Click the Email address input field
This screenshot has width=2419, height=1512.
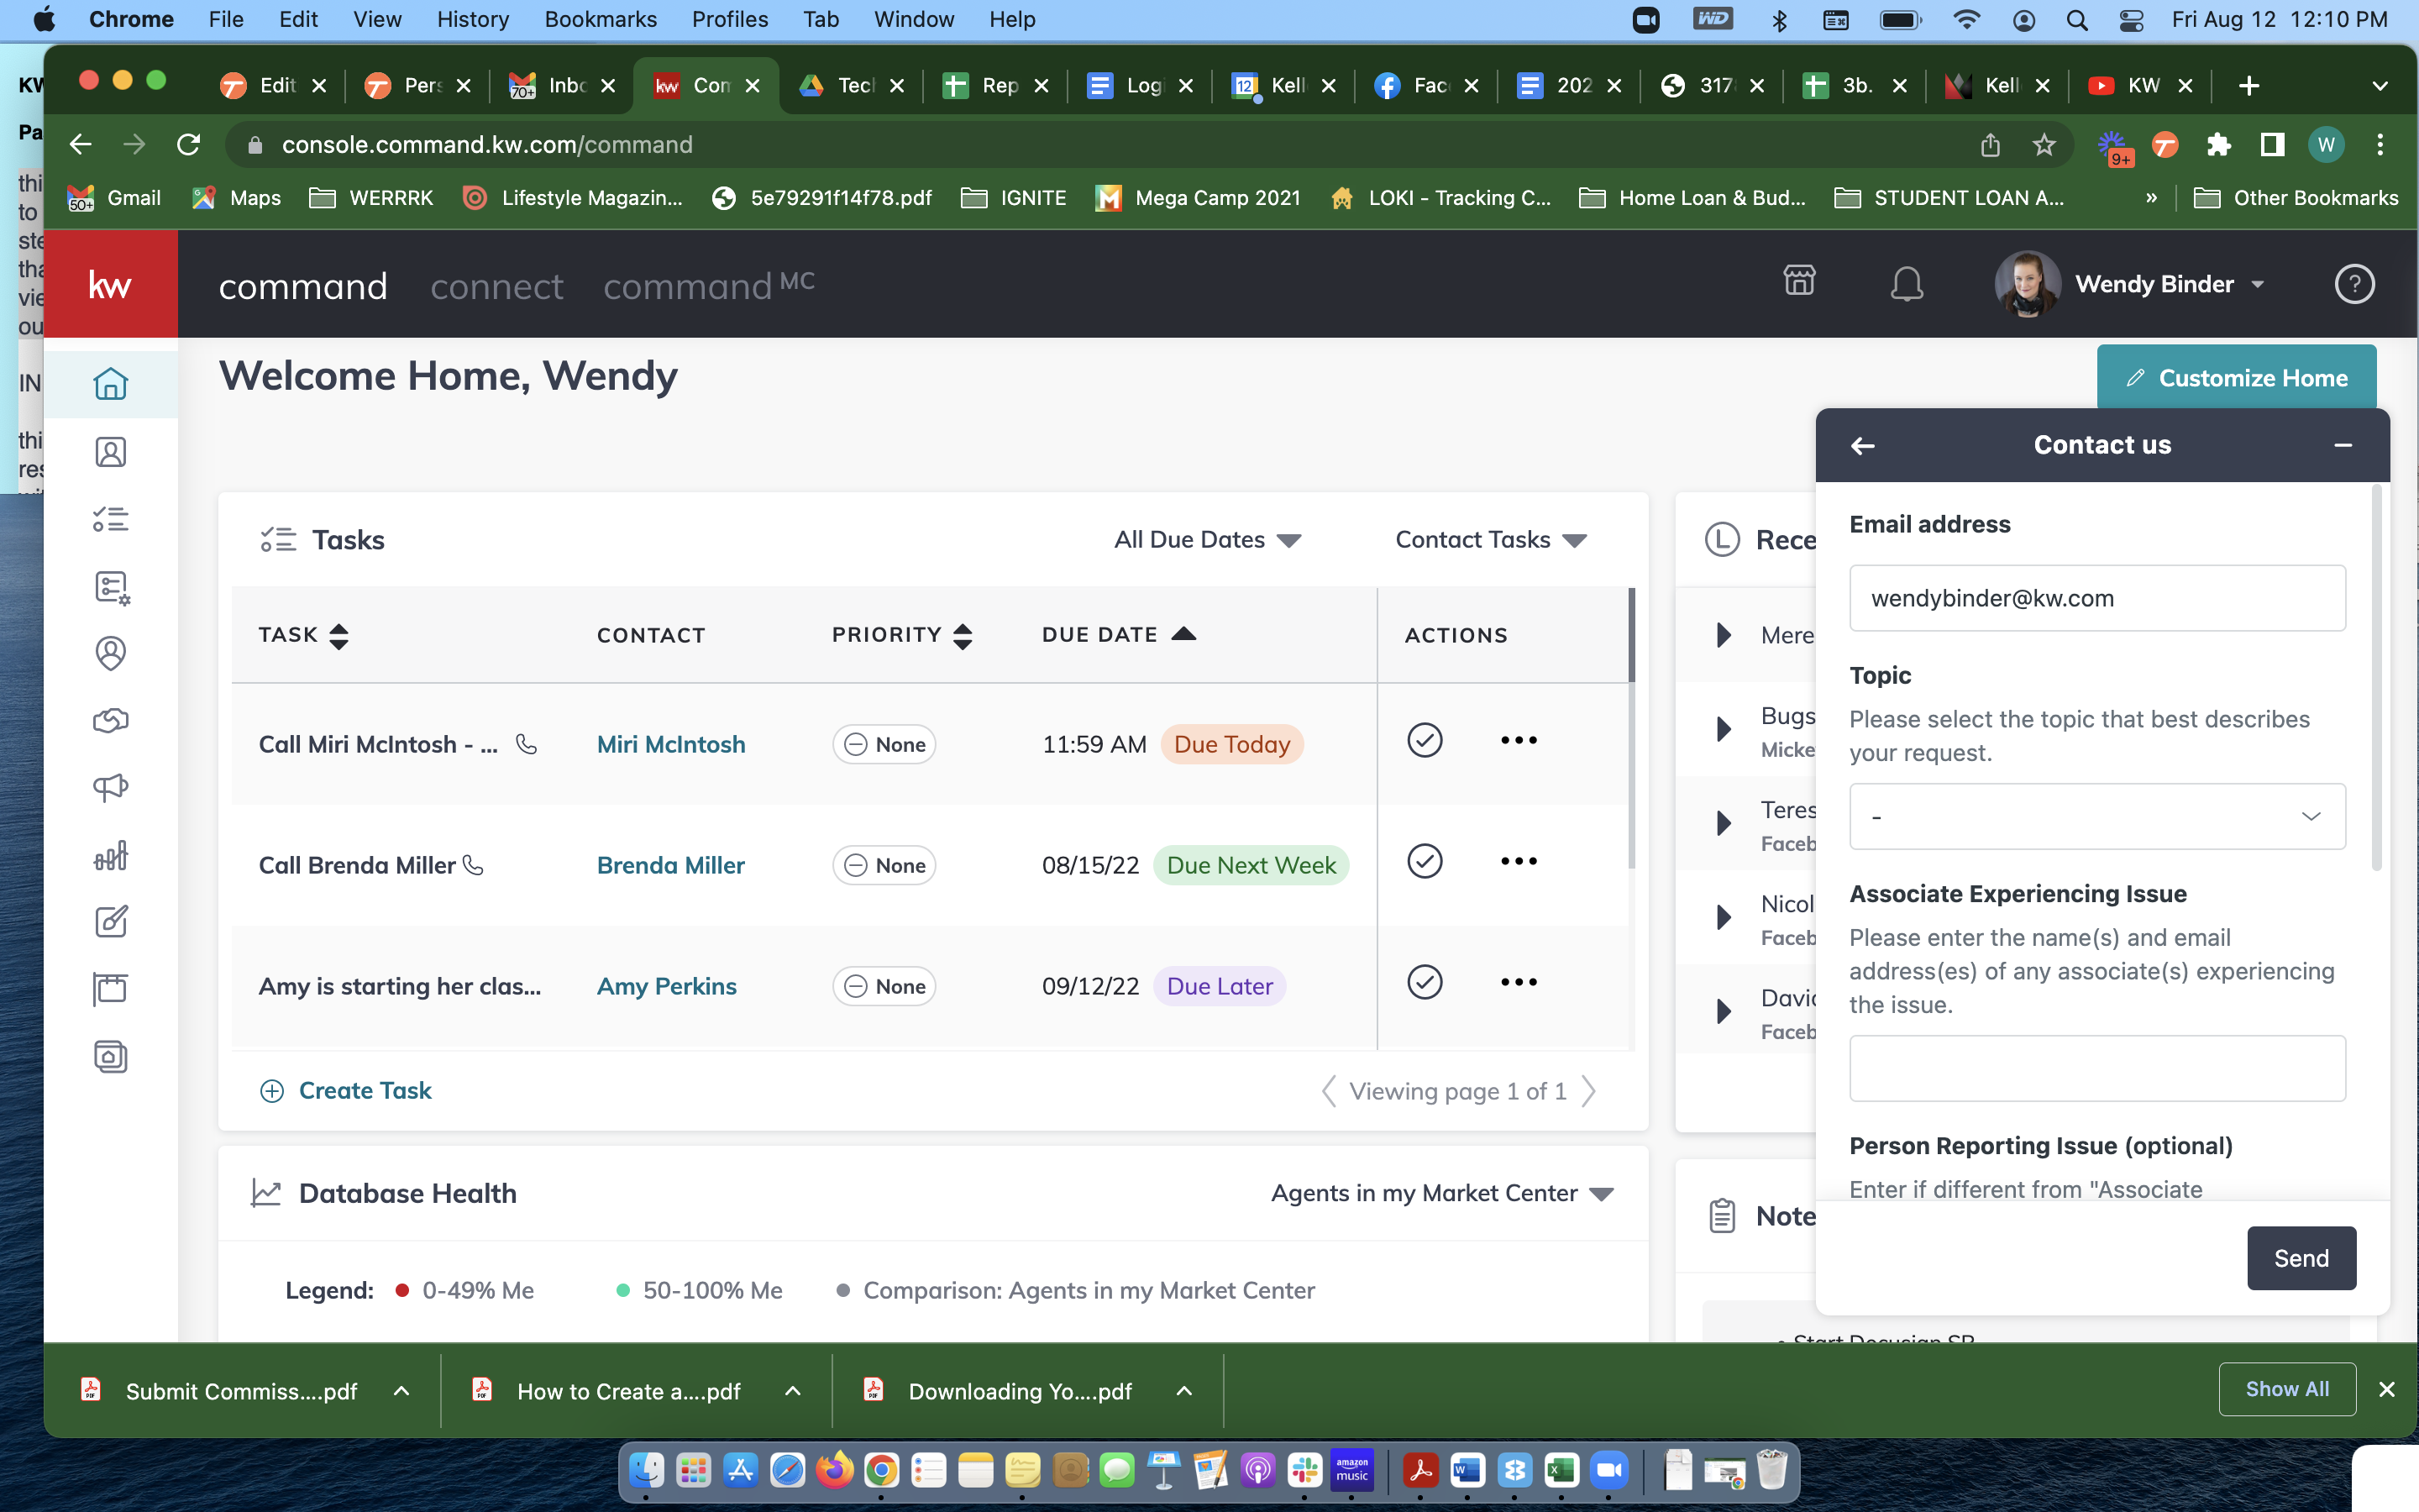tap(2097, 598)
